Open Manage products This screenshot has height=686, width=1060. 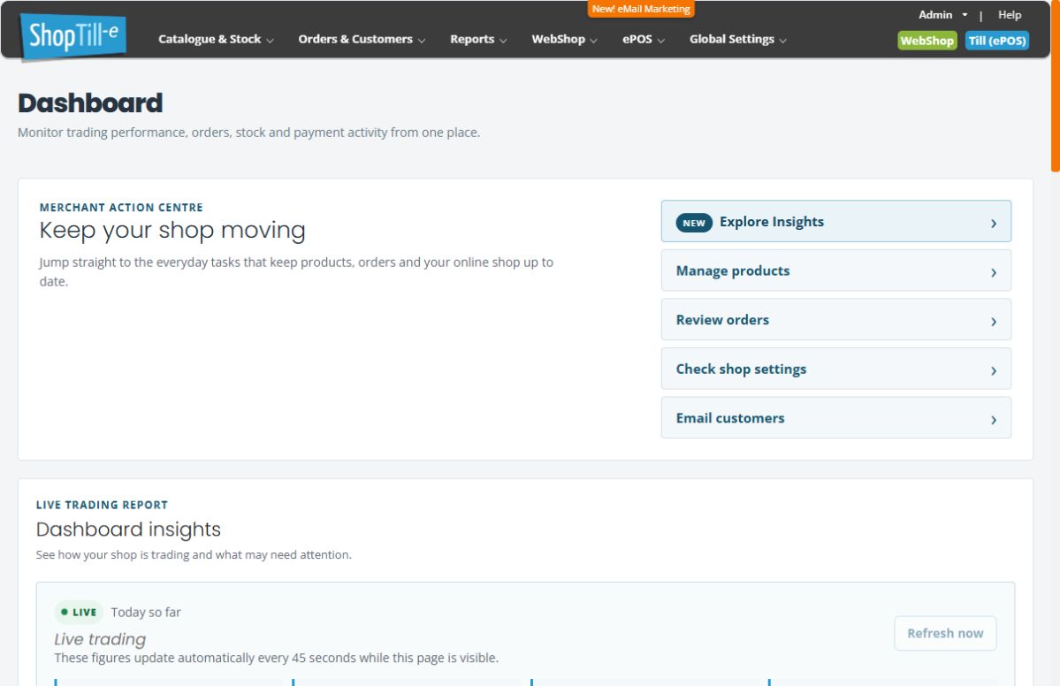point(835,271)
